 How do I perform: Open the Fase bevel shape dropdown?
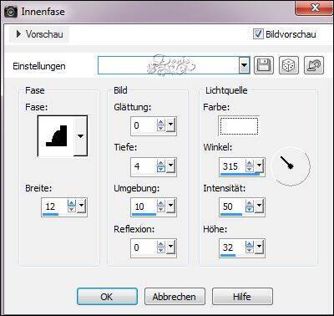click(x=80, y=136)
